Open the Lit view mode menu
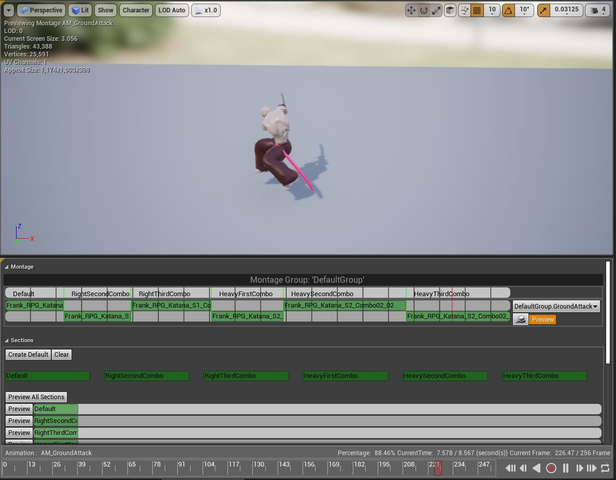Image resolution: width=616 pixels, height=480 pixels. pos(80,10)
